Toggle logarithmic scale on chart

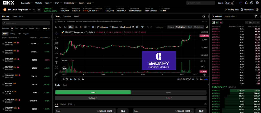201,79
